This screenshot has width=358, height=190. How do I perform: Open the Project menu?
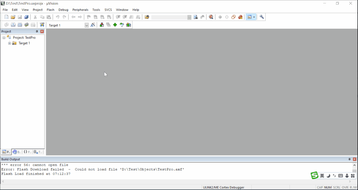[x=38, y=10]
